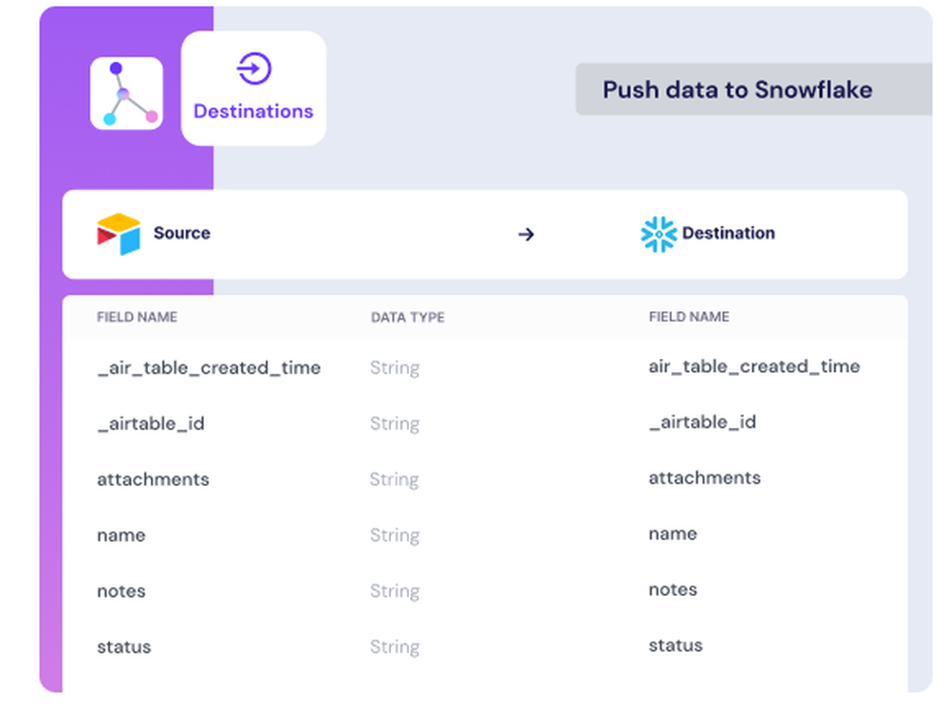Select source field status
Image resolution: width=949 pixels, height=725 pixels.
tap(124, 646)
